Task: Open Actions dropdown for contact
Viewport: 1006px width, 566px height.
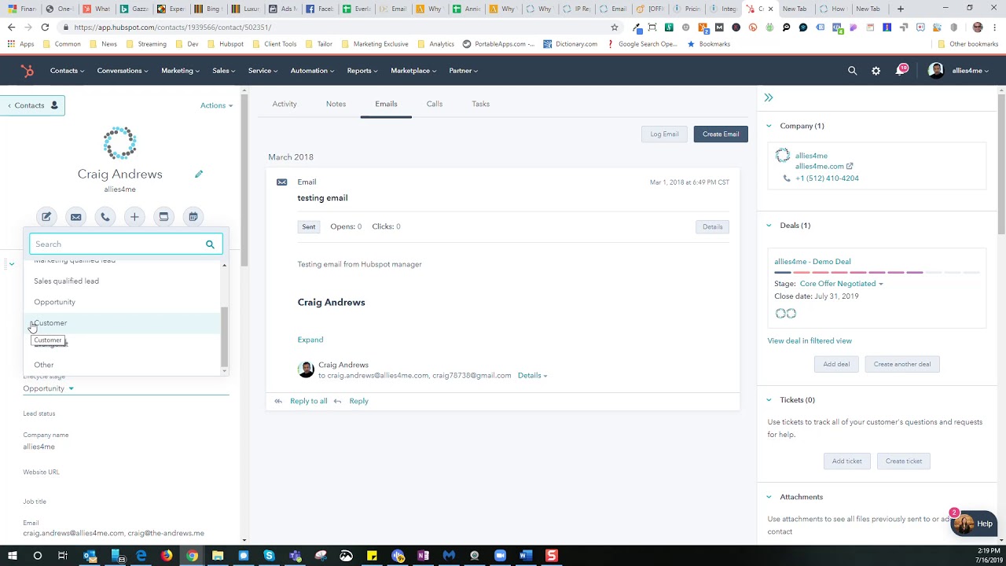Action: [x=216, y=105]
